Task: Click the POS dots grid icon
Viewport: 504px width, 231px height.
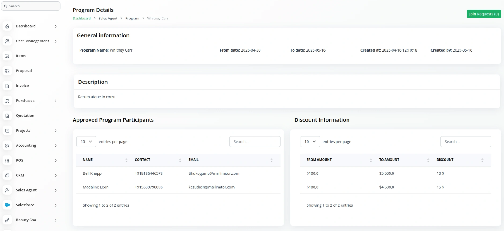Action: click(7, 160)
